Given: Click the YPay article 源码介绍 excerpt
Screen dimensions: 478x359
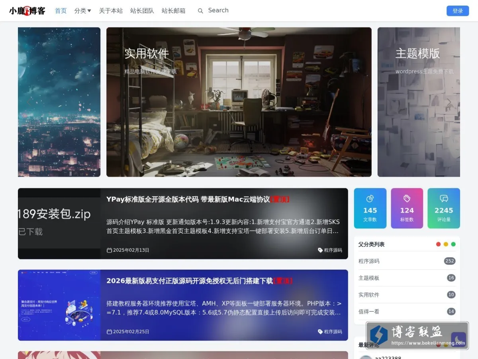Looking at the screenshot, I should coord(223,226).
